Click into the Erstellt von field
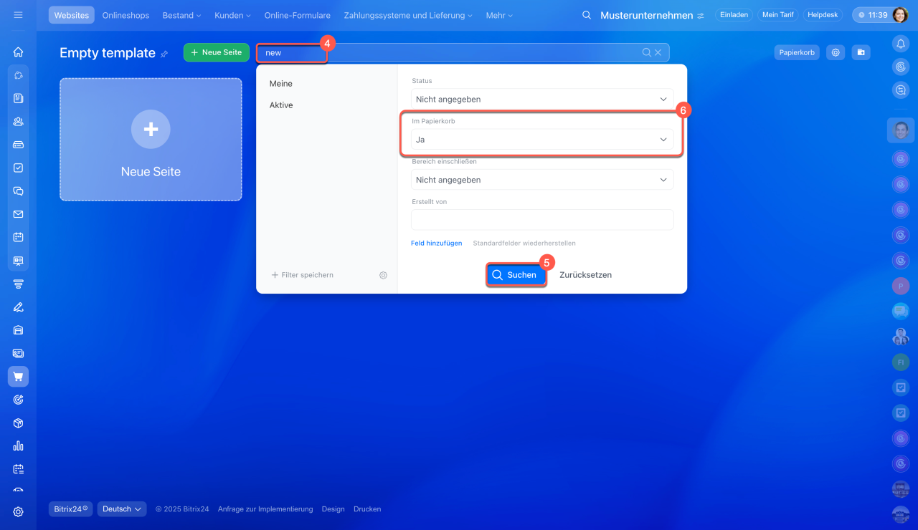Viewport: 918px width, 530px height. (x=542, y=220)
